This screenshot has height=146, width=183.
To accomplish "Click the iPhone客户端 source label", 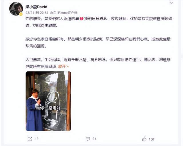I will pos(67,13).
